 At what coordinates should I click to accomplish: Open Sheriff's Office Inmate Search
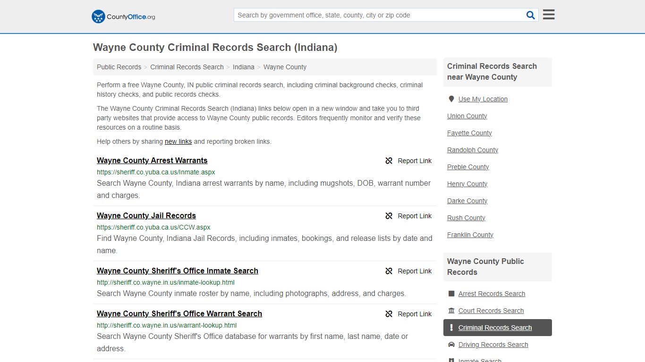pyautogui.click(x=178, y=271)
